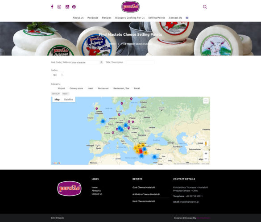Select the Grocery store category option
Image resolution: width=261 pixels, height=222 pixels.
(x=76, y=88)
